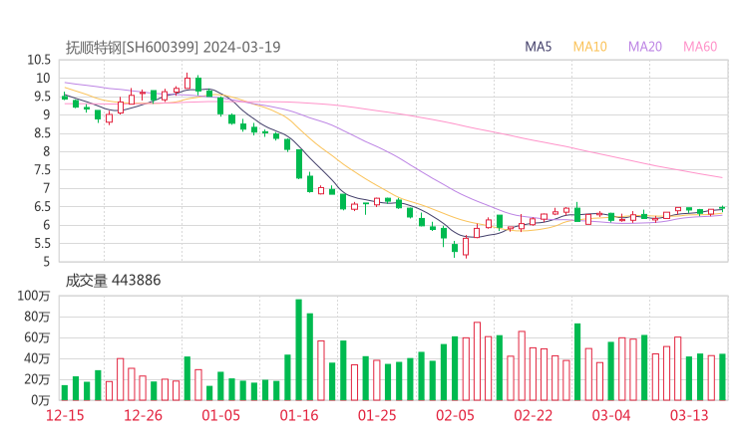Screen dimensions: 738x438
Task: Click the 01-16 date axis label
Action: 299,415
